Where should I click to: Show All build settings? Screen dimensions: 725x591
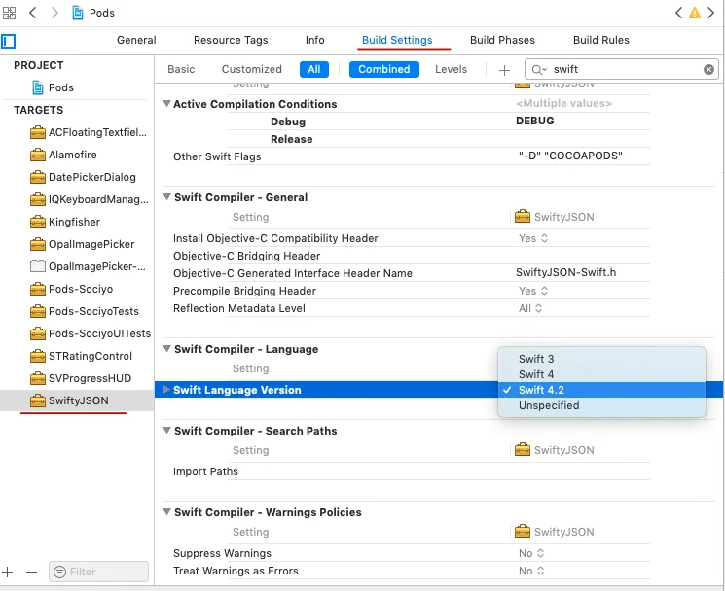point(314,69)
